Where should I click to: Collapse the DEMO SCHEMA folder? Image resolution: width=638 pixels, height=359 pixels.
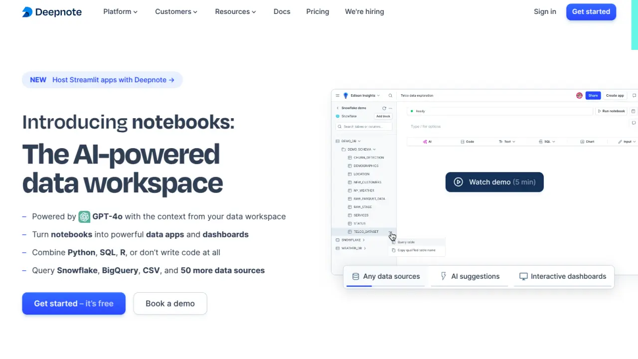point(374,150)
